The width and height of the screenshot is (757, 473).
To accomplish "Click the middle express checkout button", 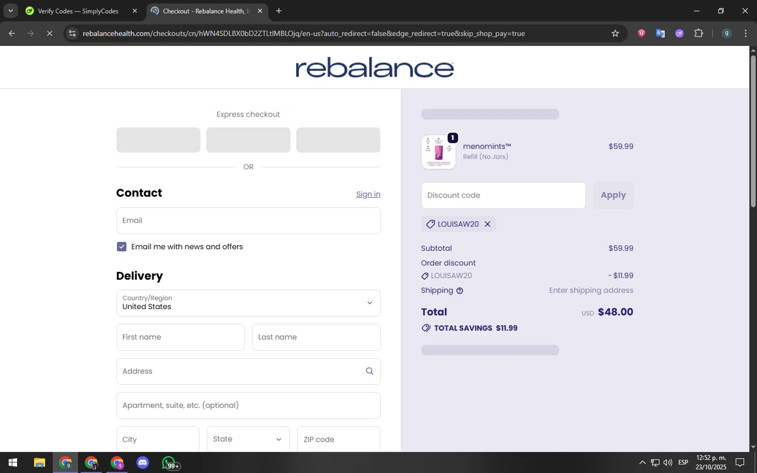I will click(248, 140).
